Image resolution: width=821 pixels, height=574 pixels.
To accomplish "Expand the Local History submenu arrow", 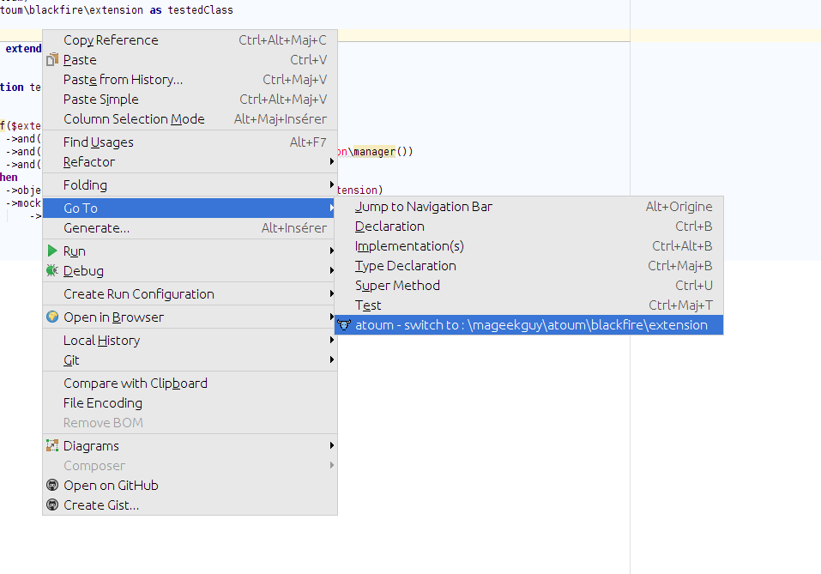I will coord(331,340).
